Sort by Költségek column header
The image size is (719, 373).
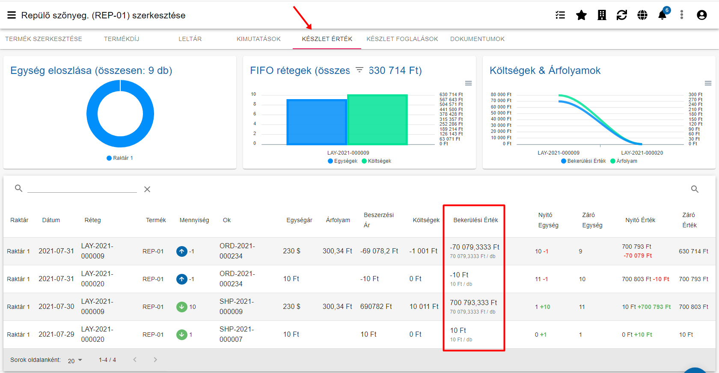pos(426,220)
